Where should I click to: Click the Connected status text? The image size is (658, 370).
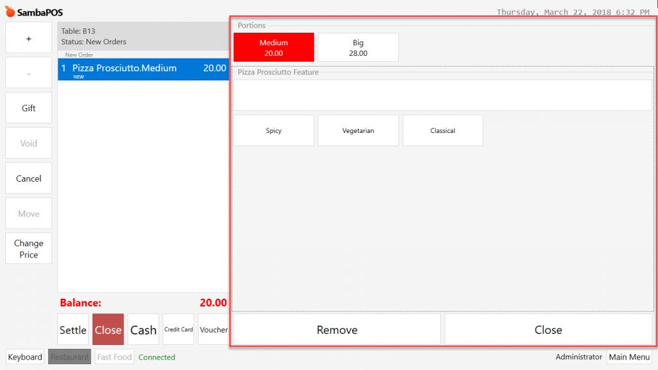(x=157, y=357)
